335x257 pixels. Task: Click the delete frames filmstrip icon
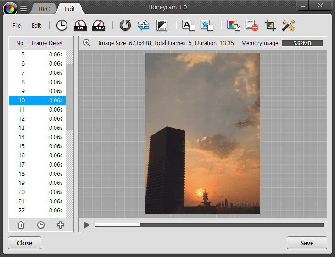click(251, 25)
